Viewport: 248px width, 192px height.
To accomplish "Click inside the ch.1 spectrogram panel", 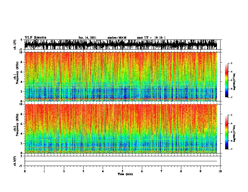I will (121, 77).
